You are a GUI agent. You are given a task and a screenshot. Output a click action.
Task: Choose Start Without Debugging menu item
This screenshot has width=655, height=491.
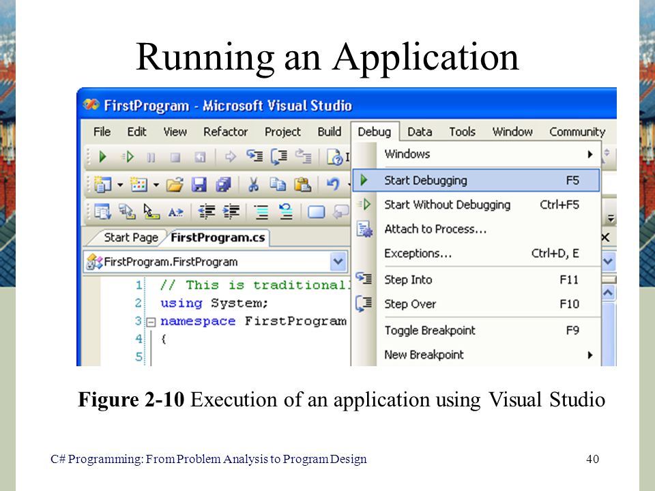[x=476, y=205]
